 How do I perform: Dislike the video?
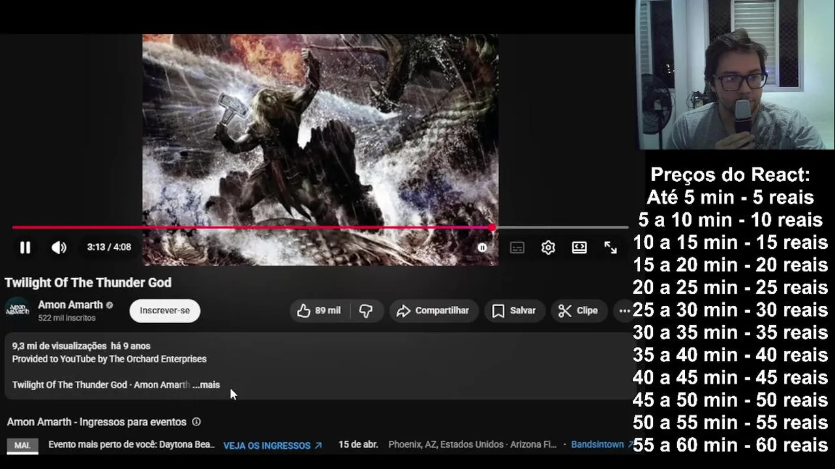pyautogui.click(x=366, y=311)
